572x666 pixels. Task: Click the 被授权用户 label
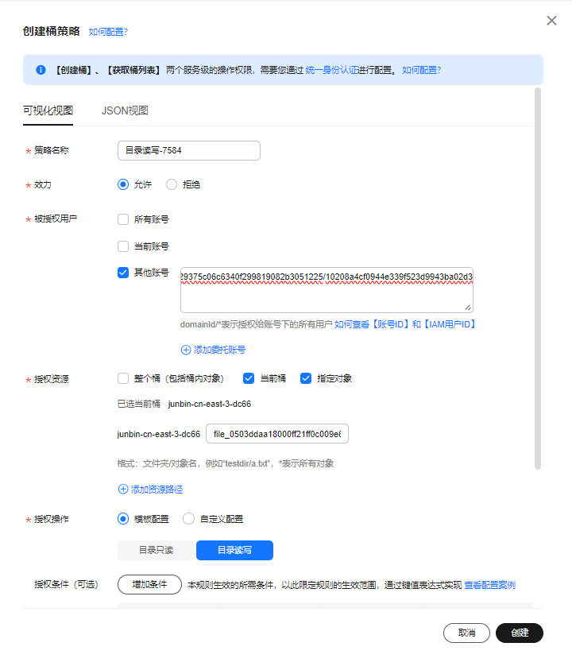56,219
